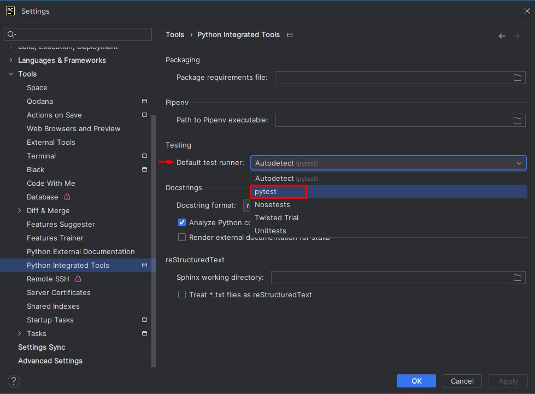This screenshot has width=535, height=394.
Task: Click the help question mark icon
Action: pos(14,381)
